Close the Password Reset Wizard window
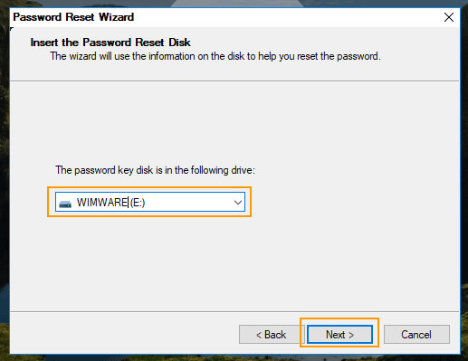Viewport: 468px width, 361px height. (449, 17)
